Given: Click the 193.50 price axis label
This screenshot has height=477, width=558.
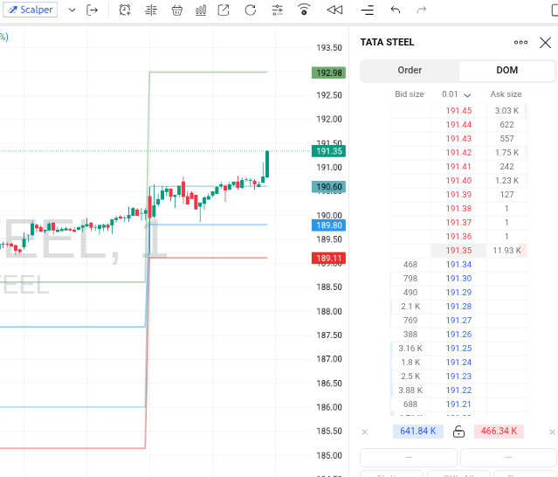Looking at the screenshot, I should [x=329, y=48].
